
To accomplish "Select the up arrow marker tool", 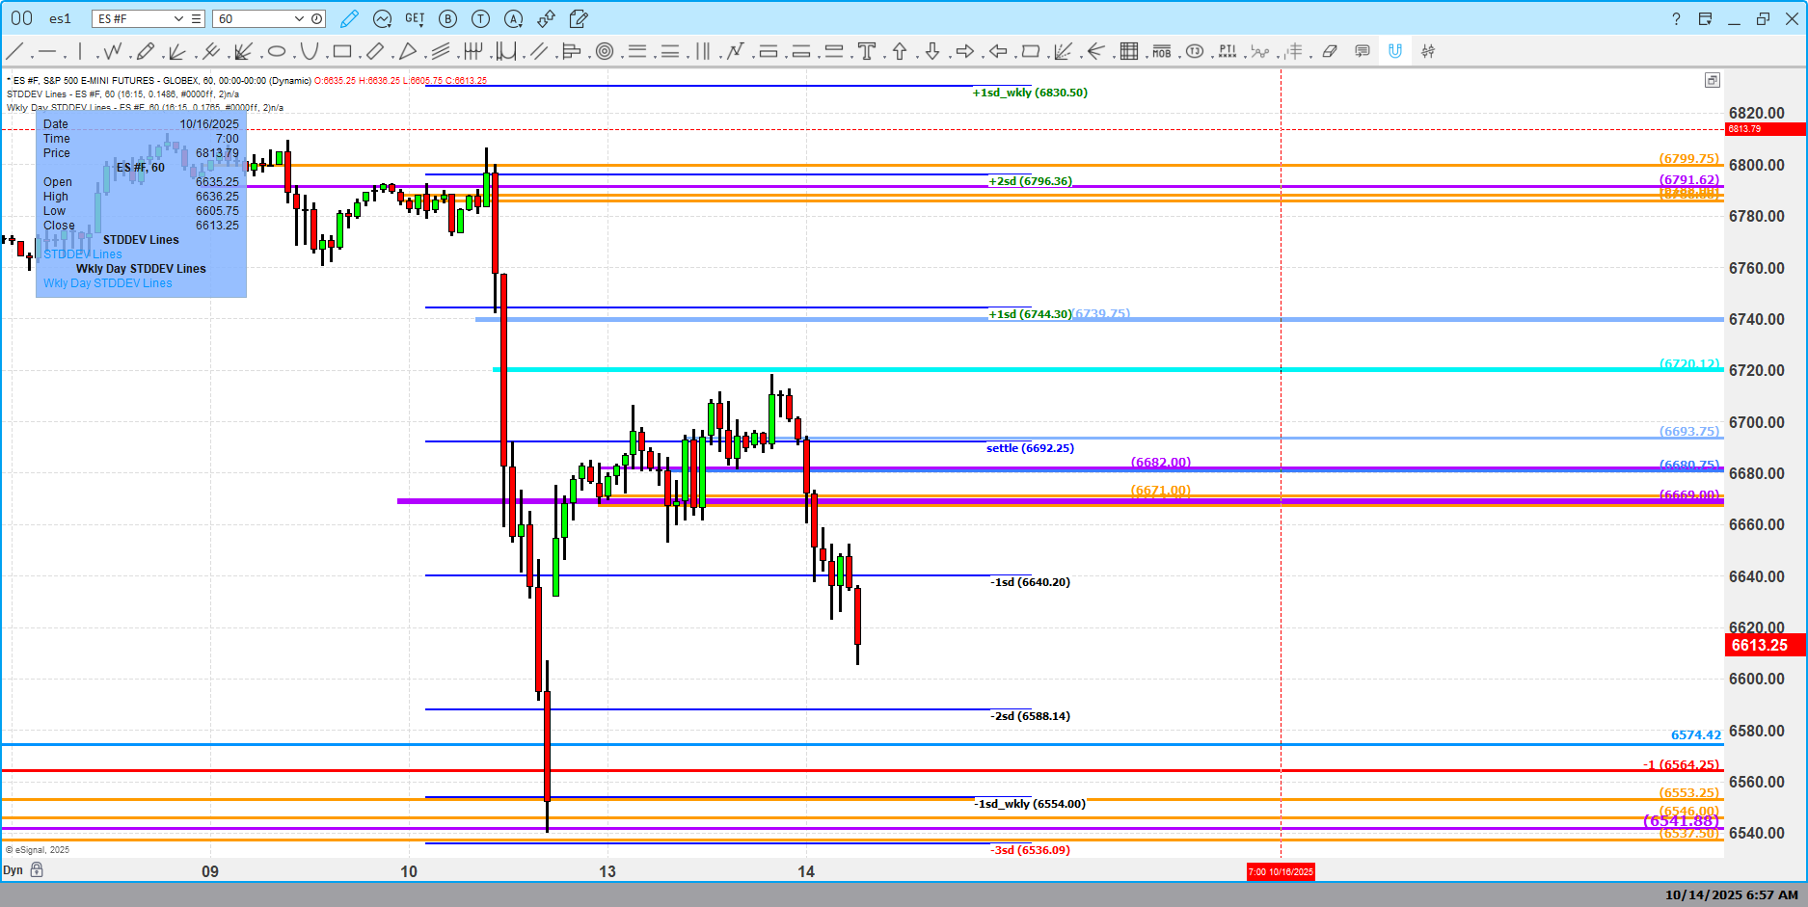I will 900,51.
